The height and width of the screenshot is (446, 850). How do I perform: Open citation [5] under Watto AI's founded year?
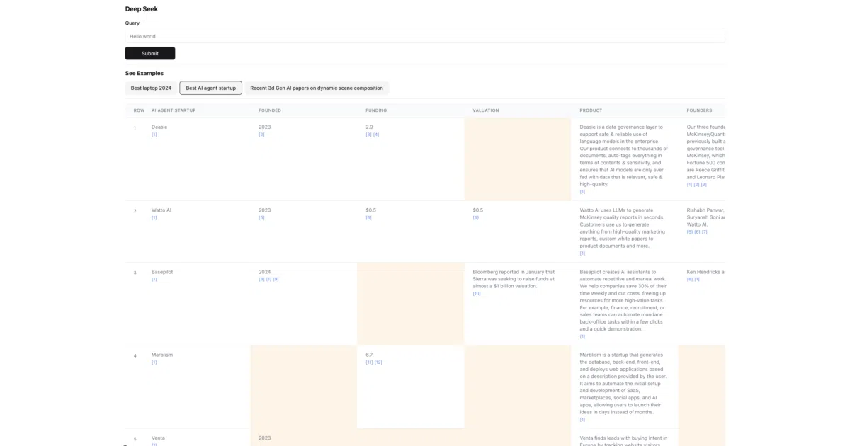261,217
